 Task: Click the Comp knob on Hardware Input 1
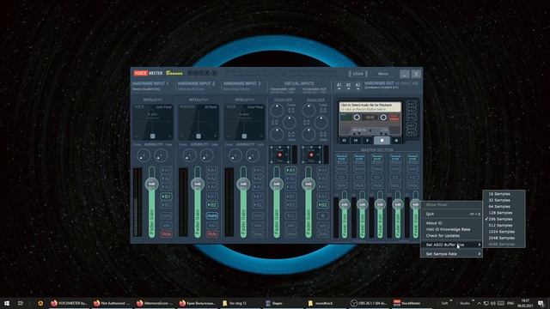[x=143, y=155]
